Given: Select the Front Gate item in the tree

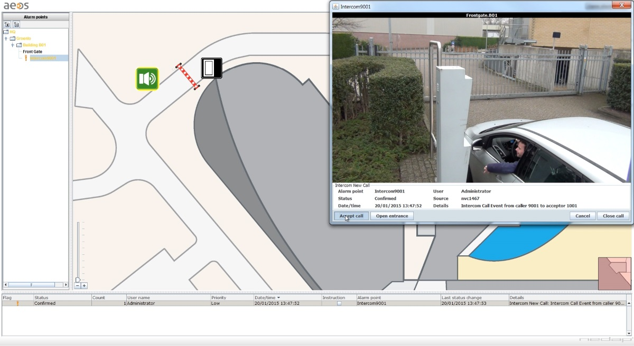Looking at the screenshot, I should 33,51.
